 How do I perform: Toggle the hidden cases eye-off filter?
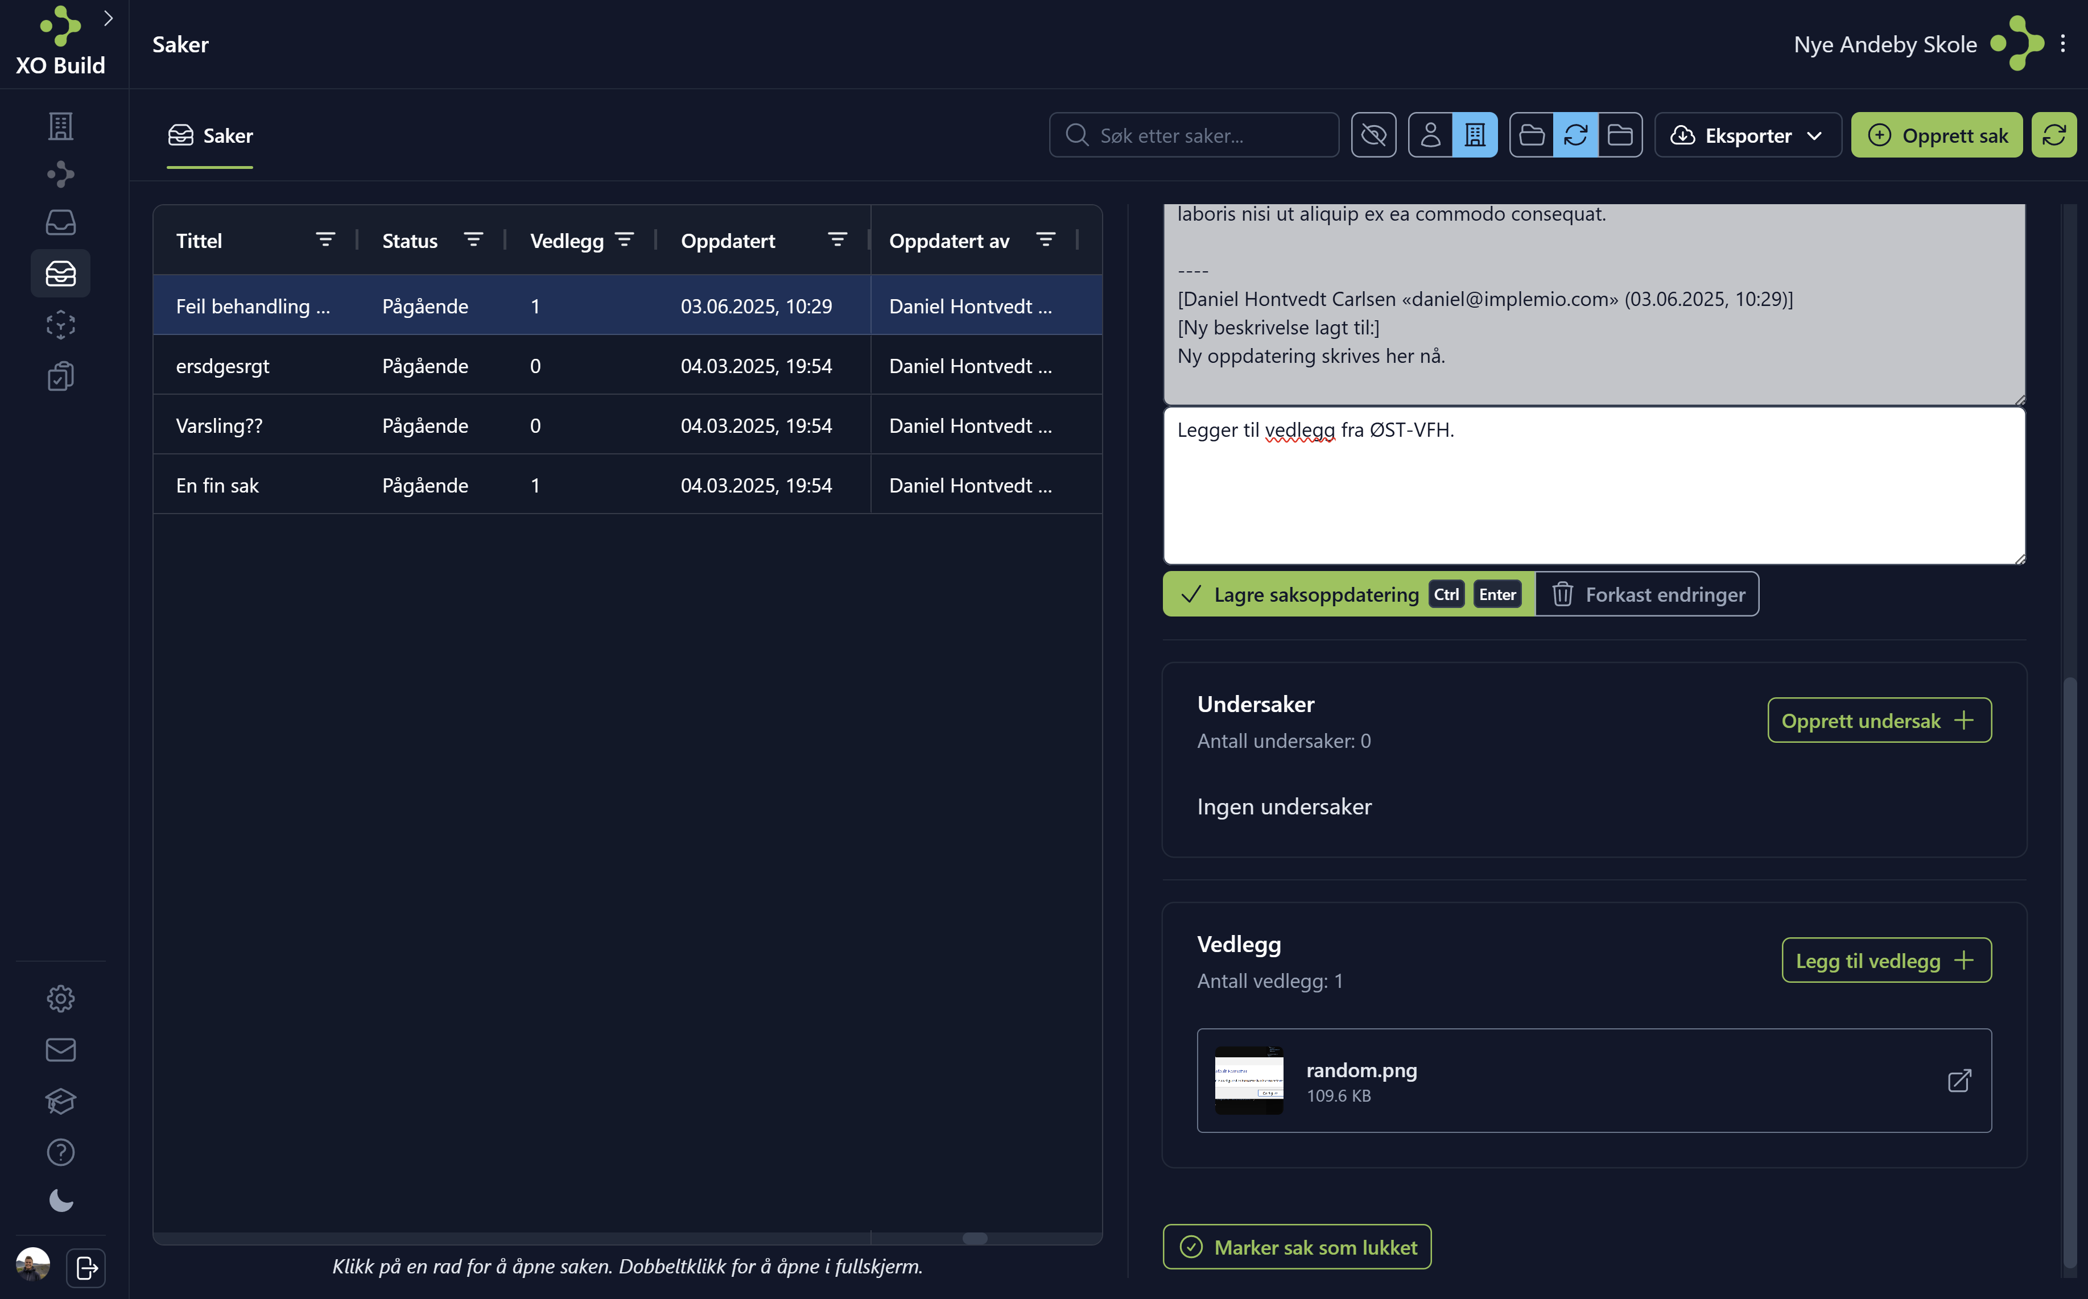1374,135
